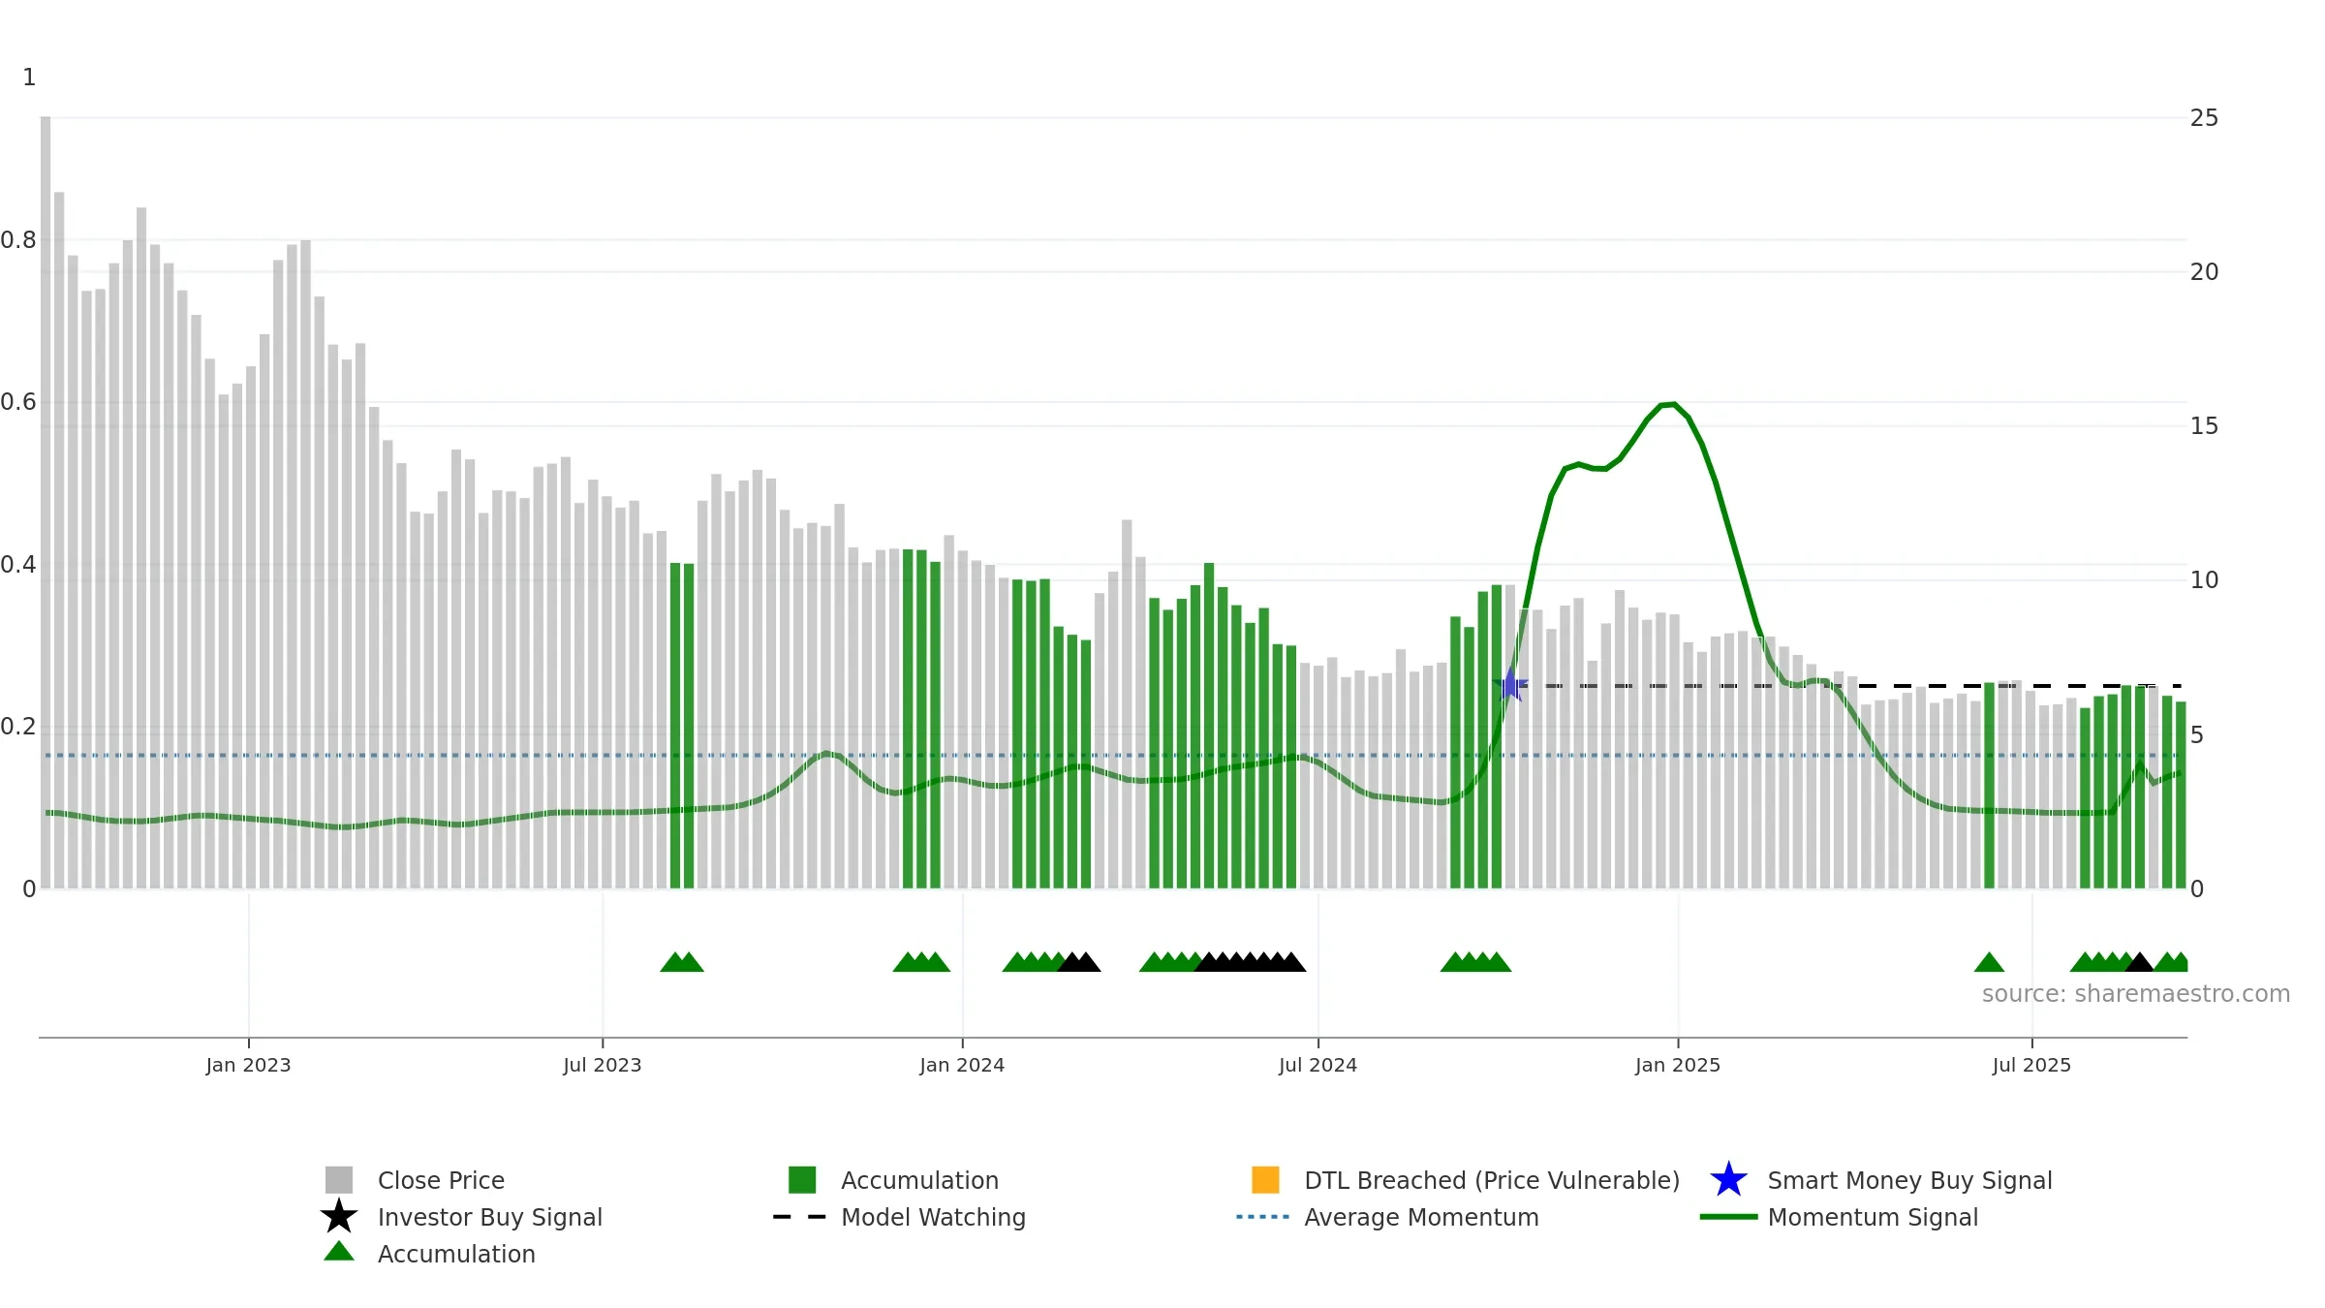Click the peak of the green momentum line
This screenshot has width=2325, height=1308.
1672,404
